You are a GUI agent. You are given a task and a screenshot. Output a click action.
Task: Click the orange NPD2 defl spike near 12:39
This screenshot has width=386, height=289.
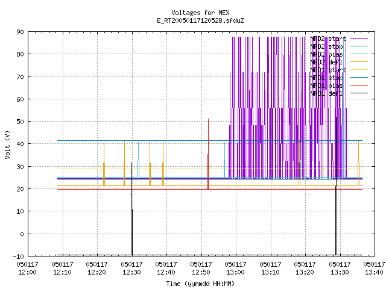(163, 163)
